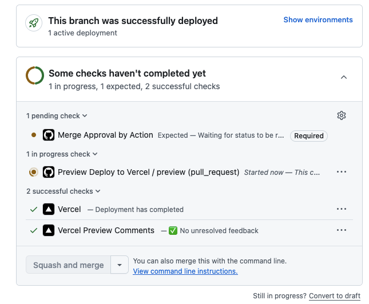
Task: Click the in-progress spinner status icon
Action: coord(34,172)
